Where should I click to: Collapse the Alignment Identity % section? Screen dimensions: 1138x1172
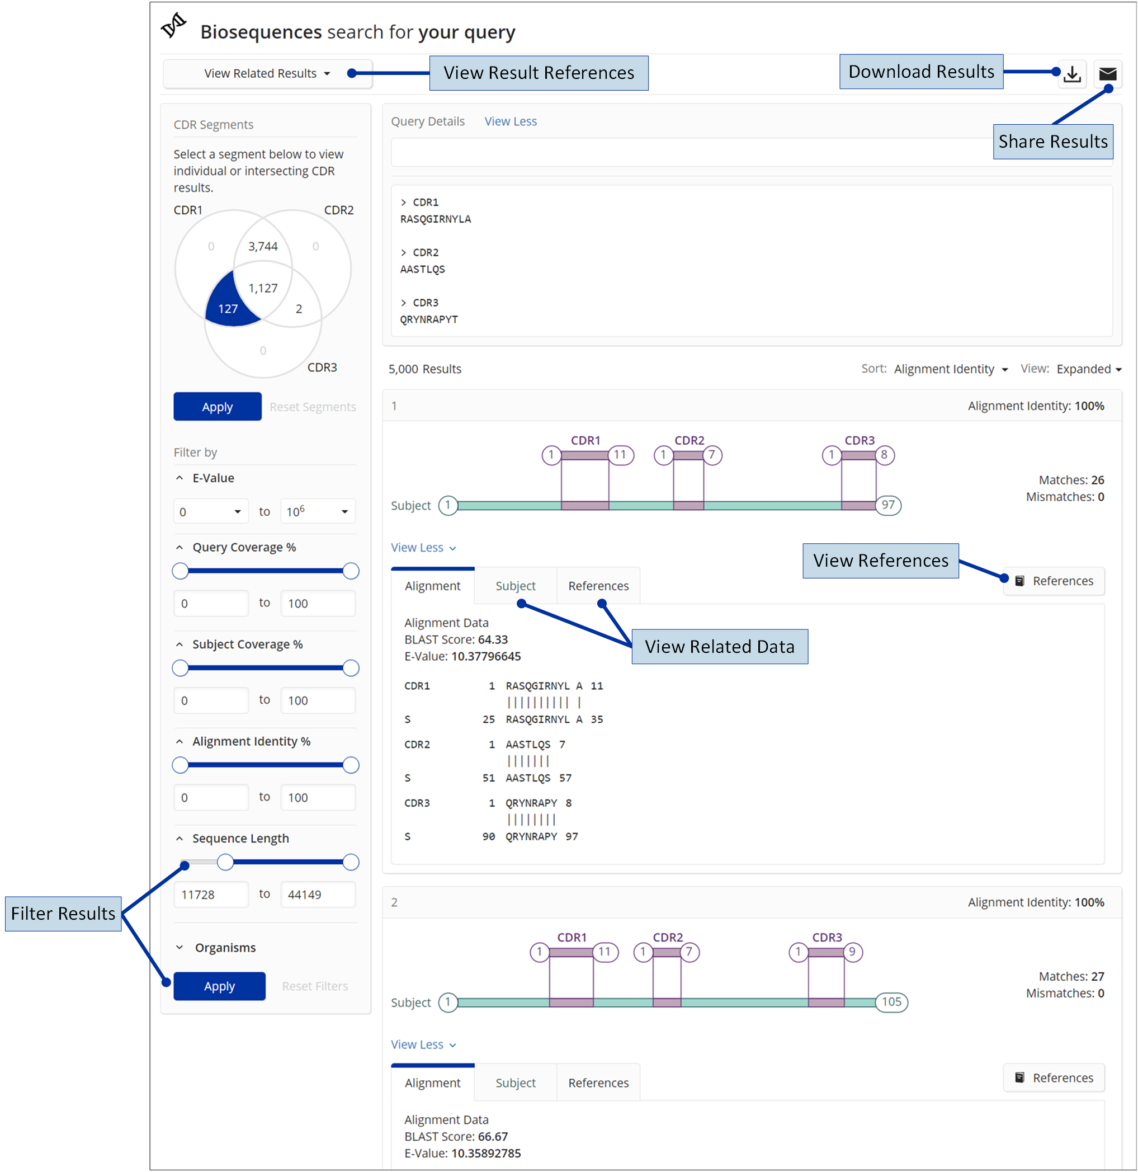(x=180, y=741)
